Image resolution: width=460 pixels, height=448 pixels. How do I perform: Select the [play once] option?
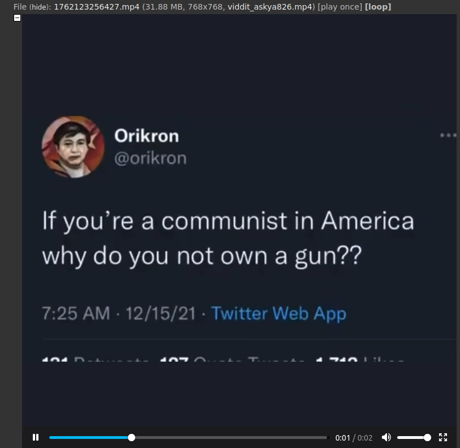340,7
